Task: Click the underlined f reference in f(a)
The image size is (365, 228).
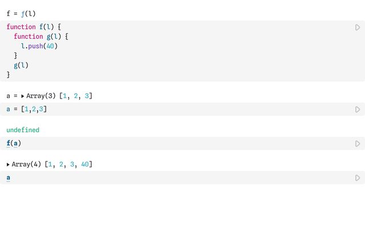Action: tap(9, 143)
